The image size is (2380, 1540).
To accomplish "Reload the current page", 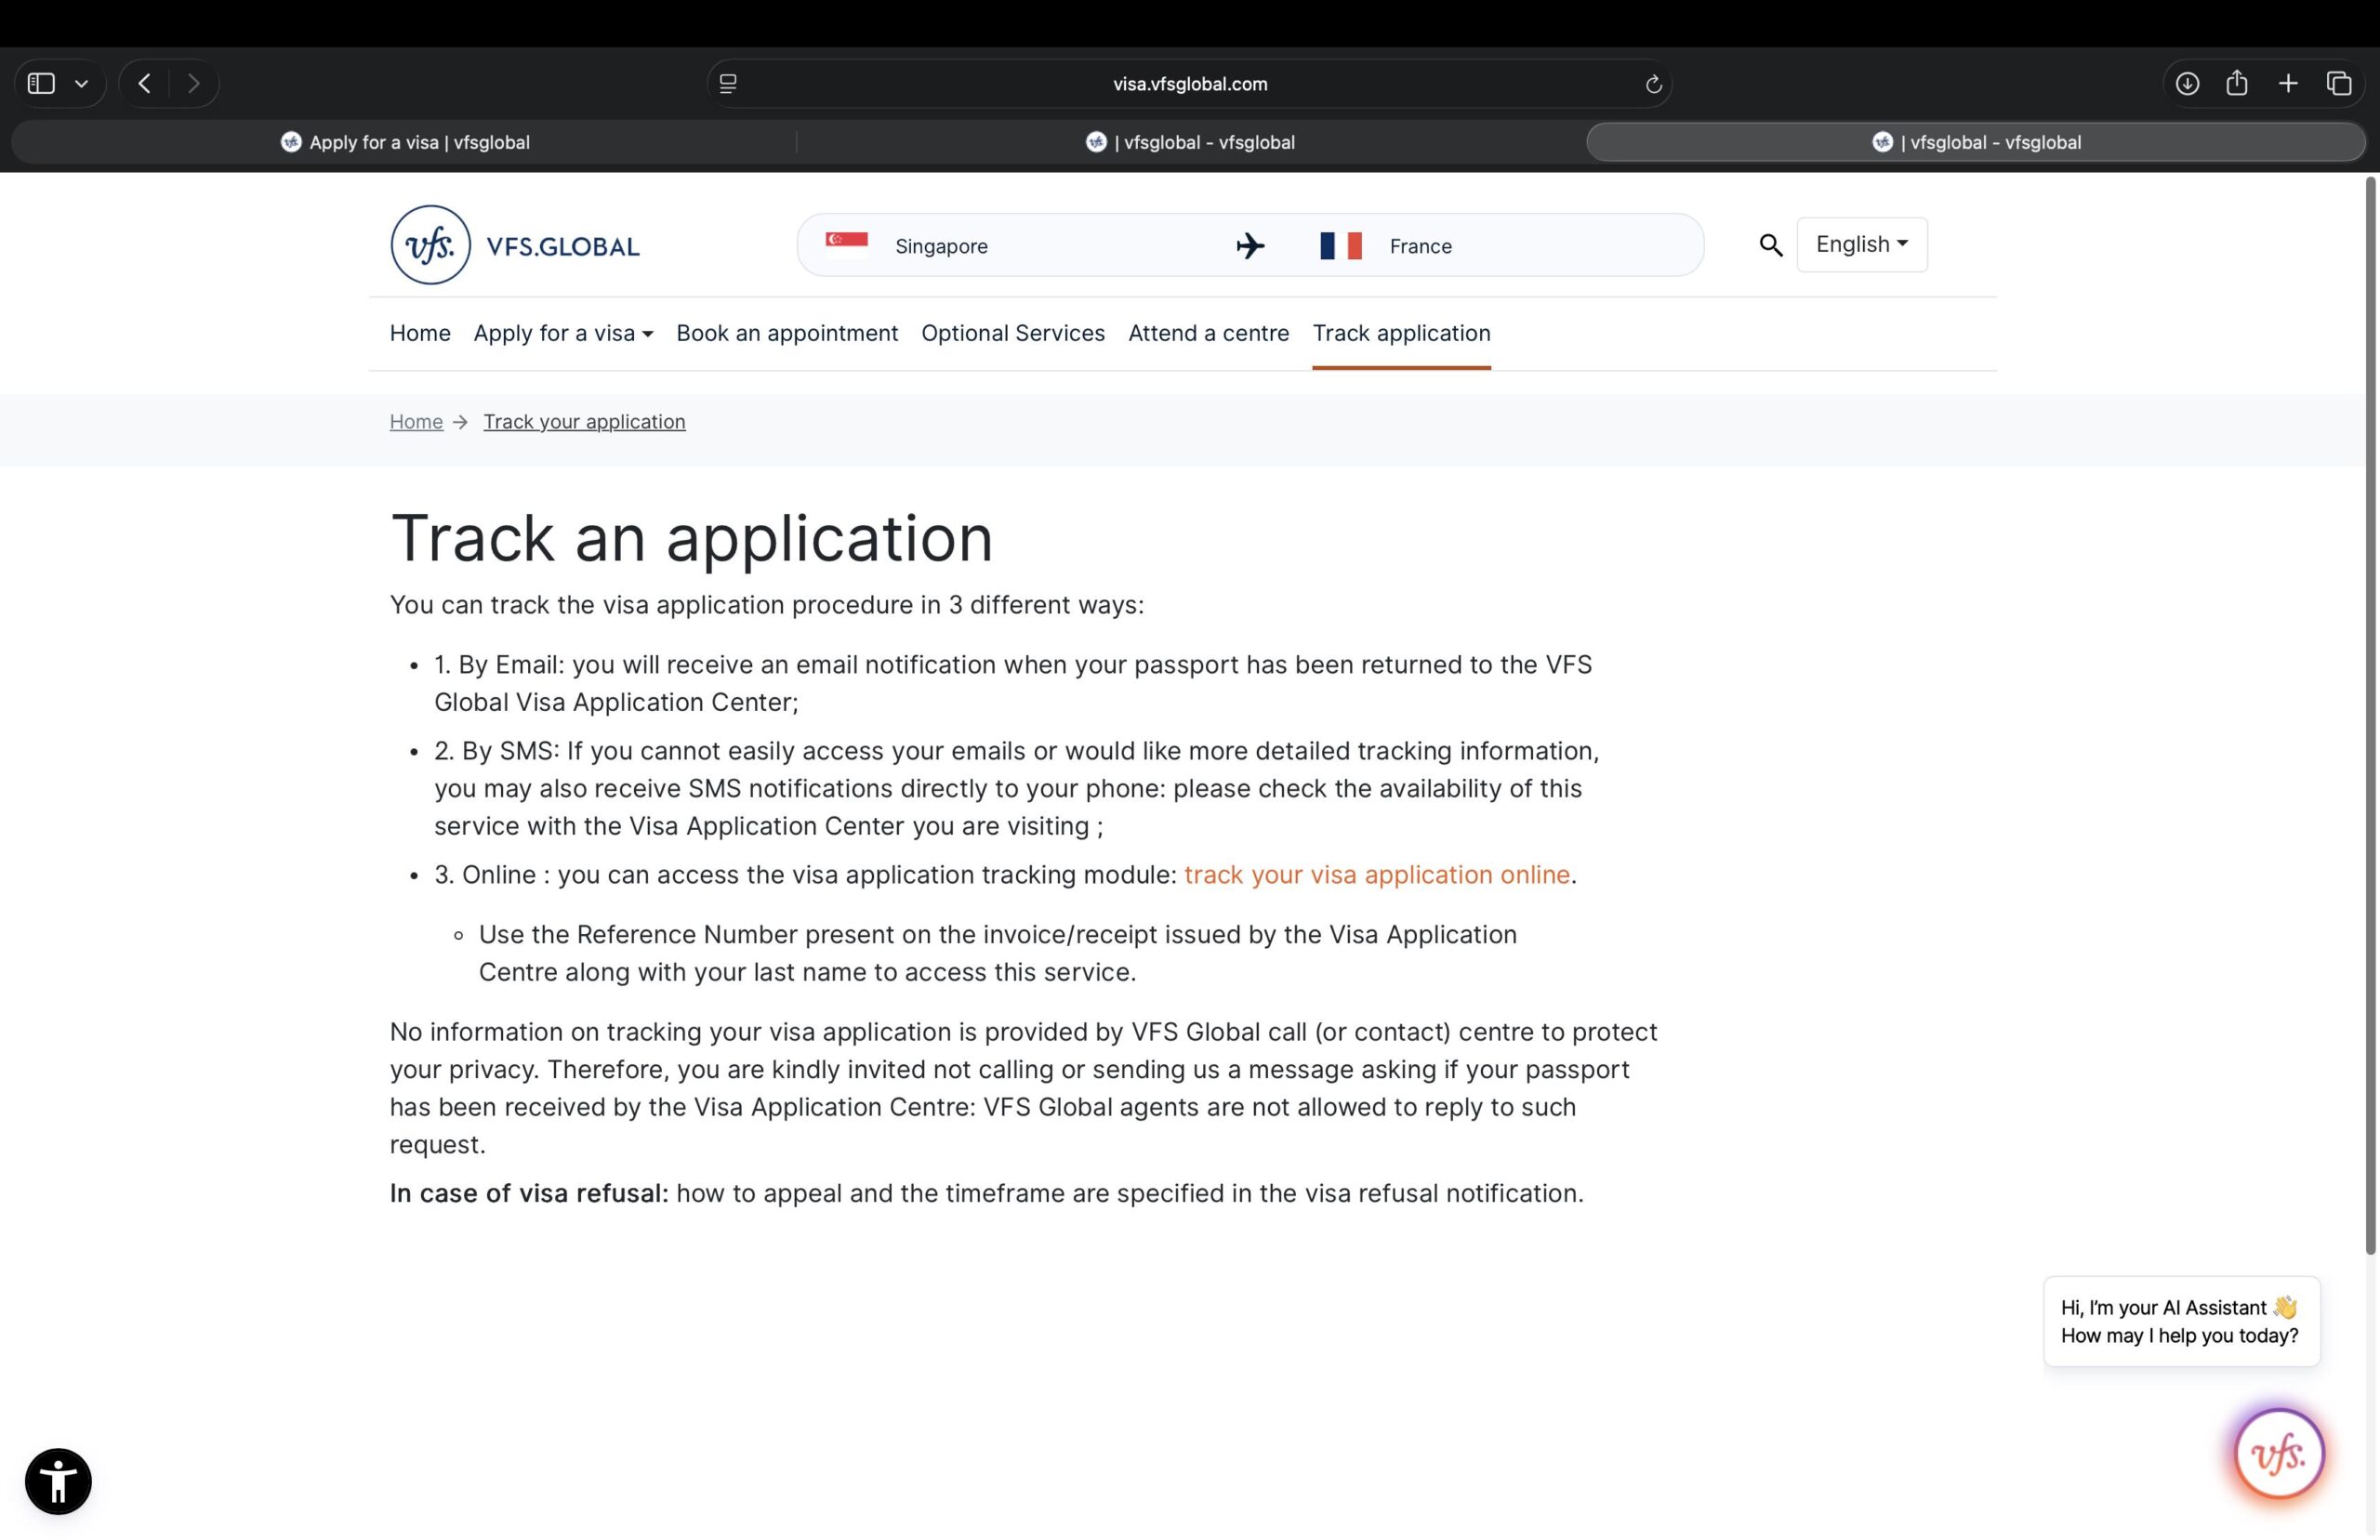I will point(1654,84).
